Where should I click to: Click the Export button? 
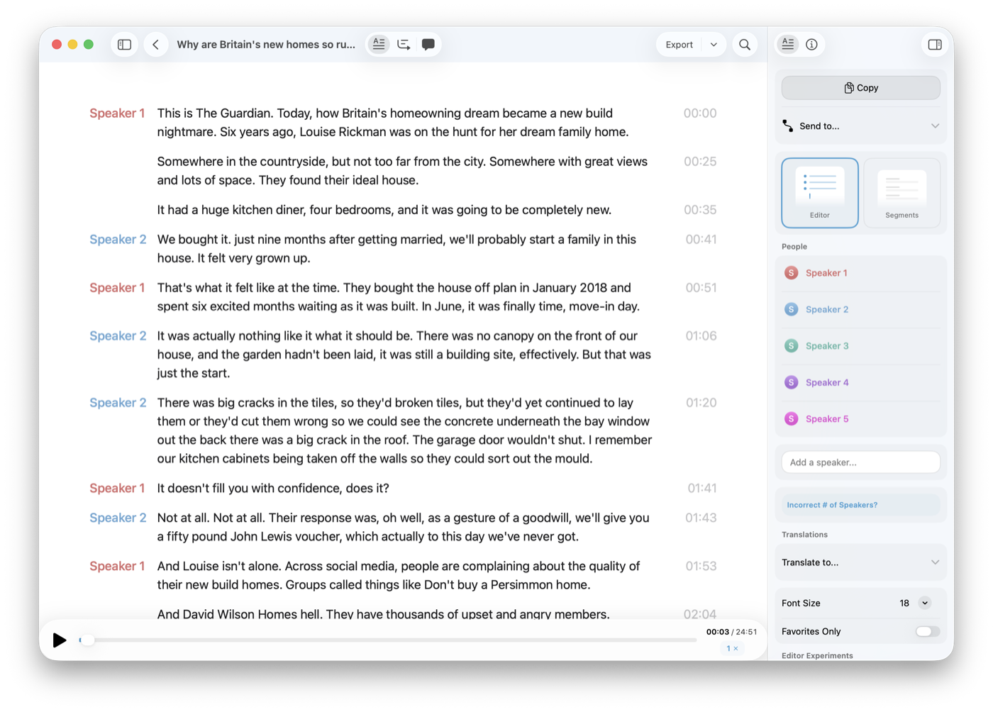[679, 45]
